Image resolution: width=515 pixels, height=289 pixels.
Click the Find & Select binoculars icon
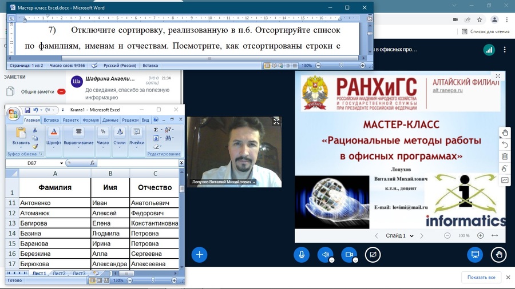click(x=168, y=138)
